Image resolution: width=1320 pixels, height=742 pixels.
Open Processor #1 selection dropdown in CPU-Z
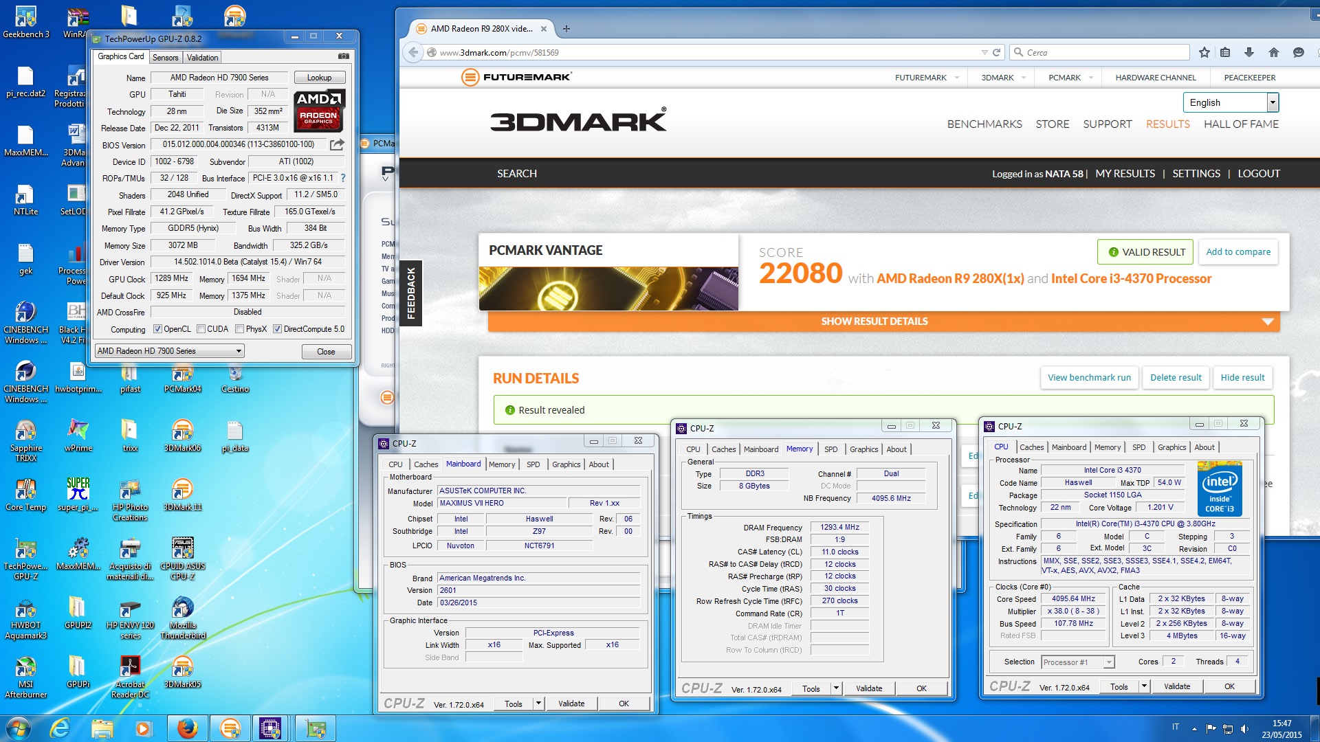[1077, 662]
